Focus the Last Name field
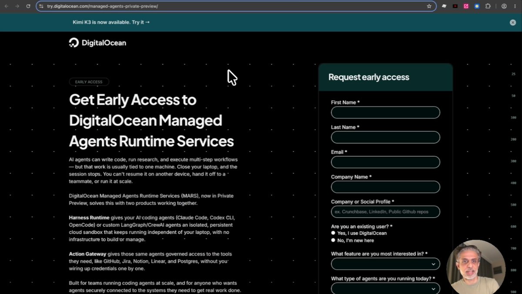 pos(385,137)
